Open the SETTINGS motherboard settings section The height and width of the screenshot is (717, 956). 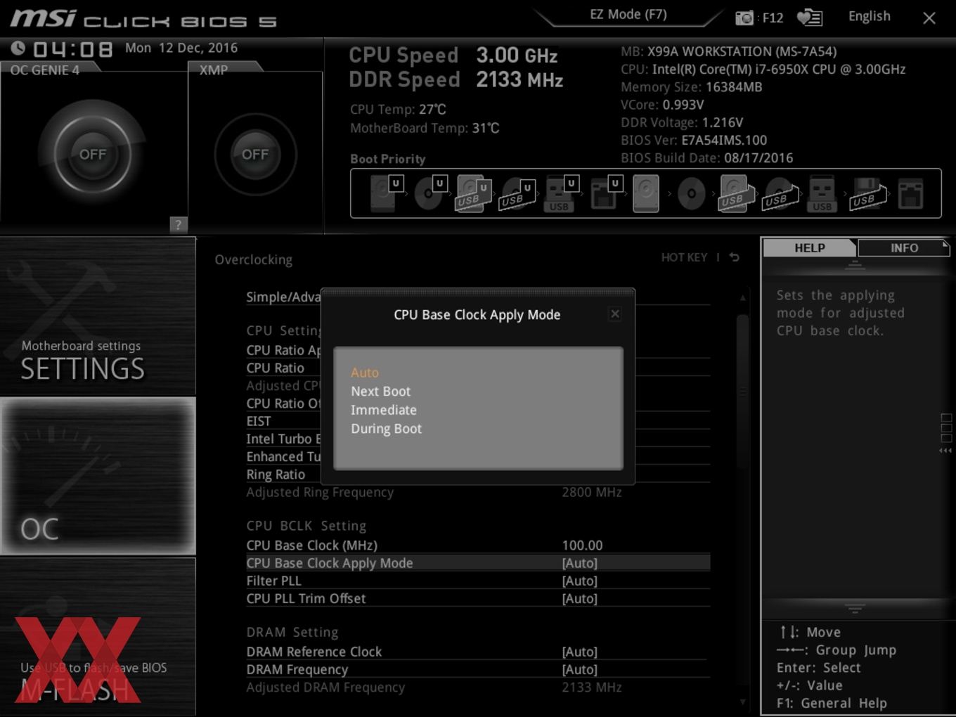pos(98,316)
